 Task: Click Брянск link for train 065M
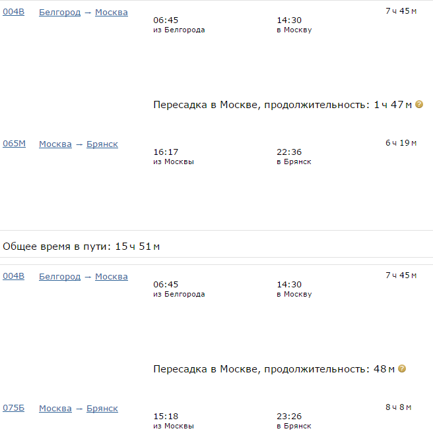coord(102,144)
